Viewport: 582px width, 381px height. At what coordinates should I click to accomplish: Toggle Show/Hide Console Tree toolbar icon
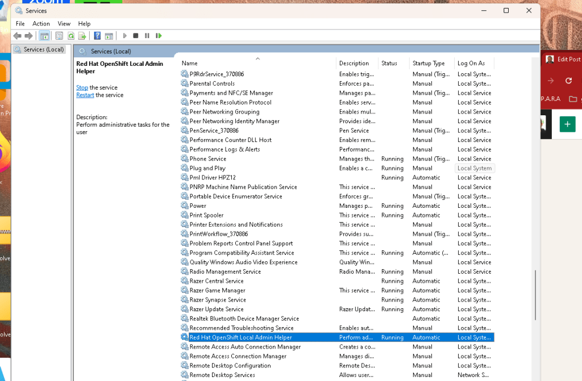(x=44, y=36)
